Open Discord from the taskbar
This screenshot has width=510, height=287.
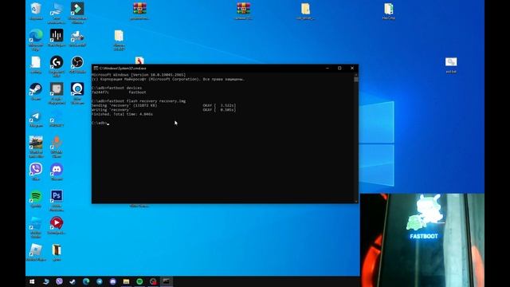[113, 281]
